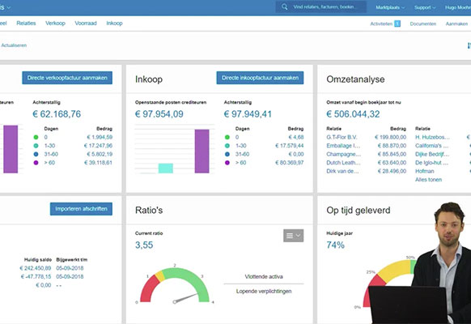The height and width of the screenshot is (324, 471).
Task: Click Vlottende activa label
Action: point(264,276)
